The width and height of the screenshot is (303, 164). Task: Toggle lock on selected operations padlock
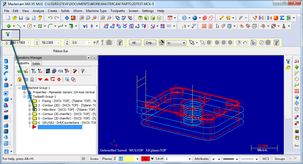point(20,79)
